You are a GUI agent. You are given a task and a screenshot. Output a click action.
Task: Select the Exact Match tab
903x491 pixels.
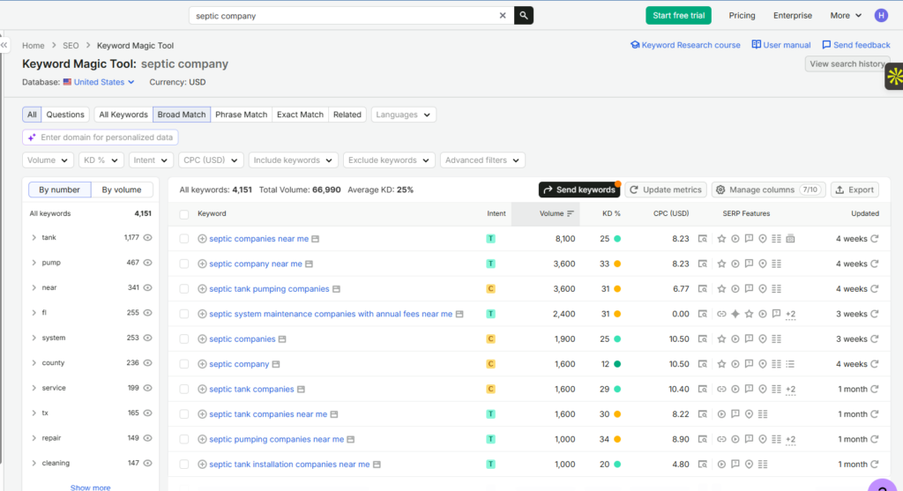coord(300,115)
